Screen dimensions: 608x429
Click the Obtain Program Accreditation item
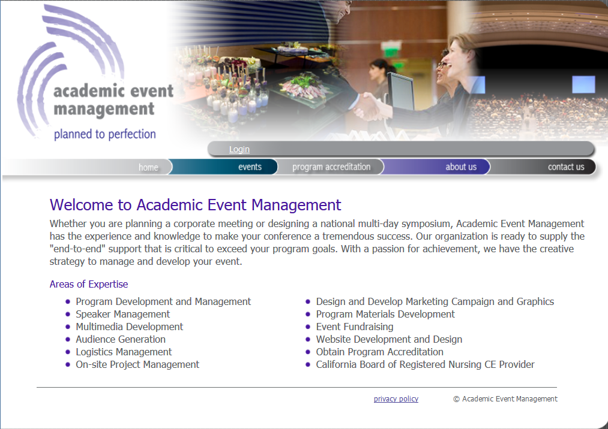[379, 352]
